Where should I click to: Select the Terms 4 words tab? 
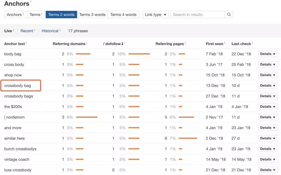coord(123,15)
